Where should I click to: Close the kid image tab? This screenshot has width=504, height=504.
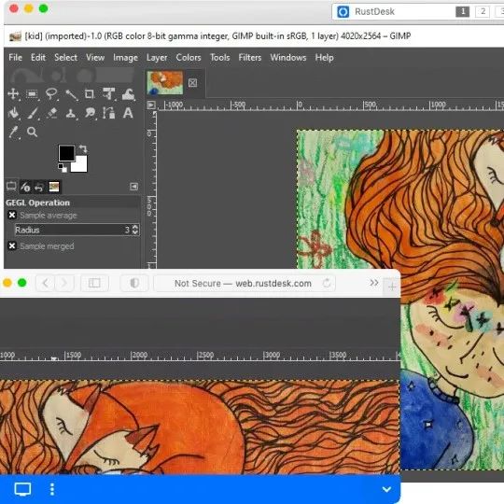click(192, 83)
